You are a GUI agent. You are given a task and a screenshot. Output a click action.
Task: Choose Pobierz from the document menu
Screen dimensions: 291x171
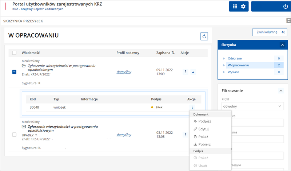click(204, 144)
